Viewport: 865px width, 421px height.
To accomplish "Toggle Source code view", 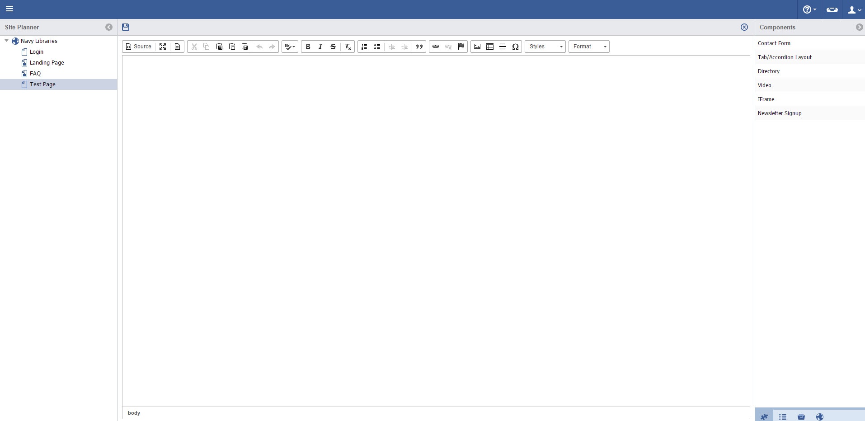I will tap(138, 47).
